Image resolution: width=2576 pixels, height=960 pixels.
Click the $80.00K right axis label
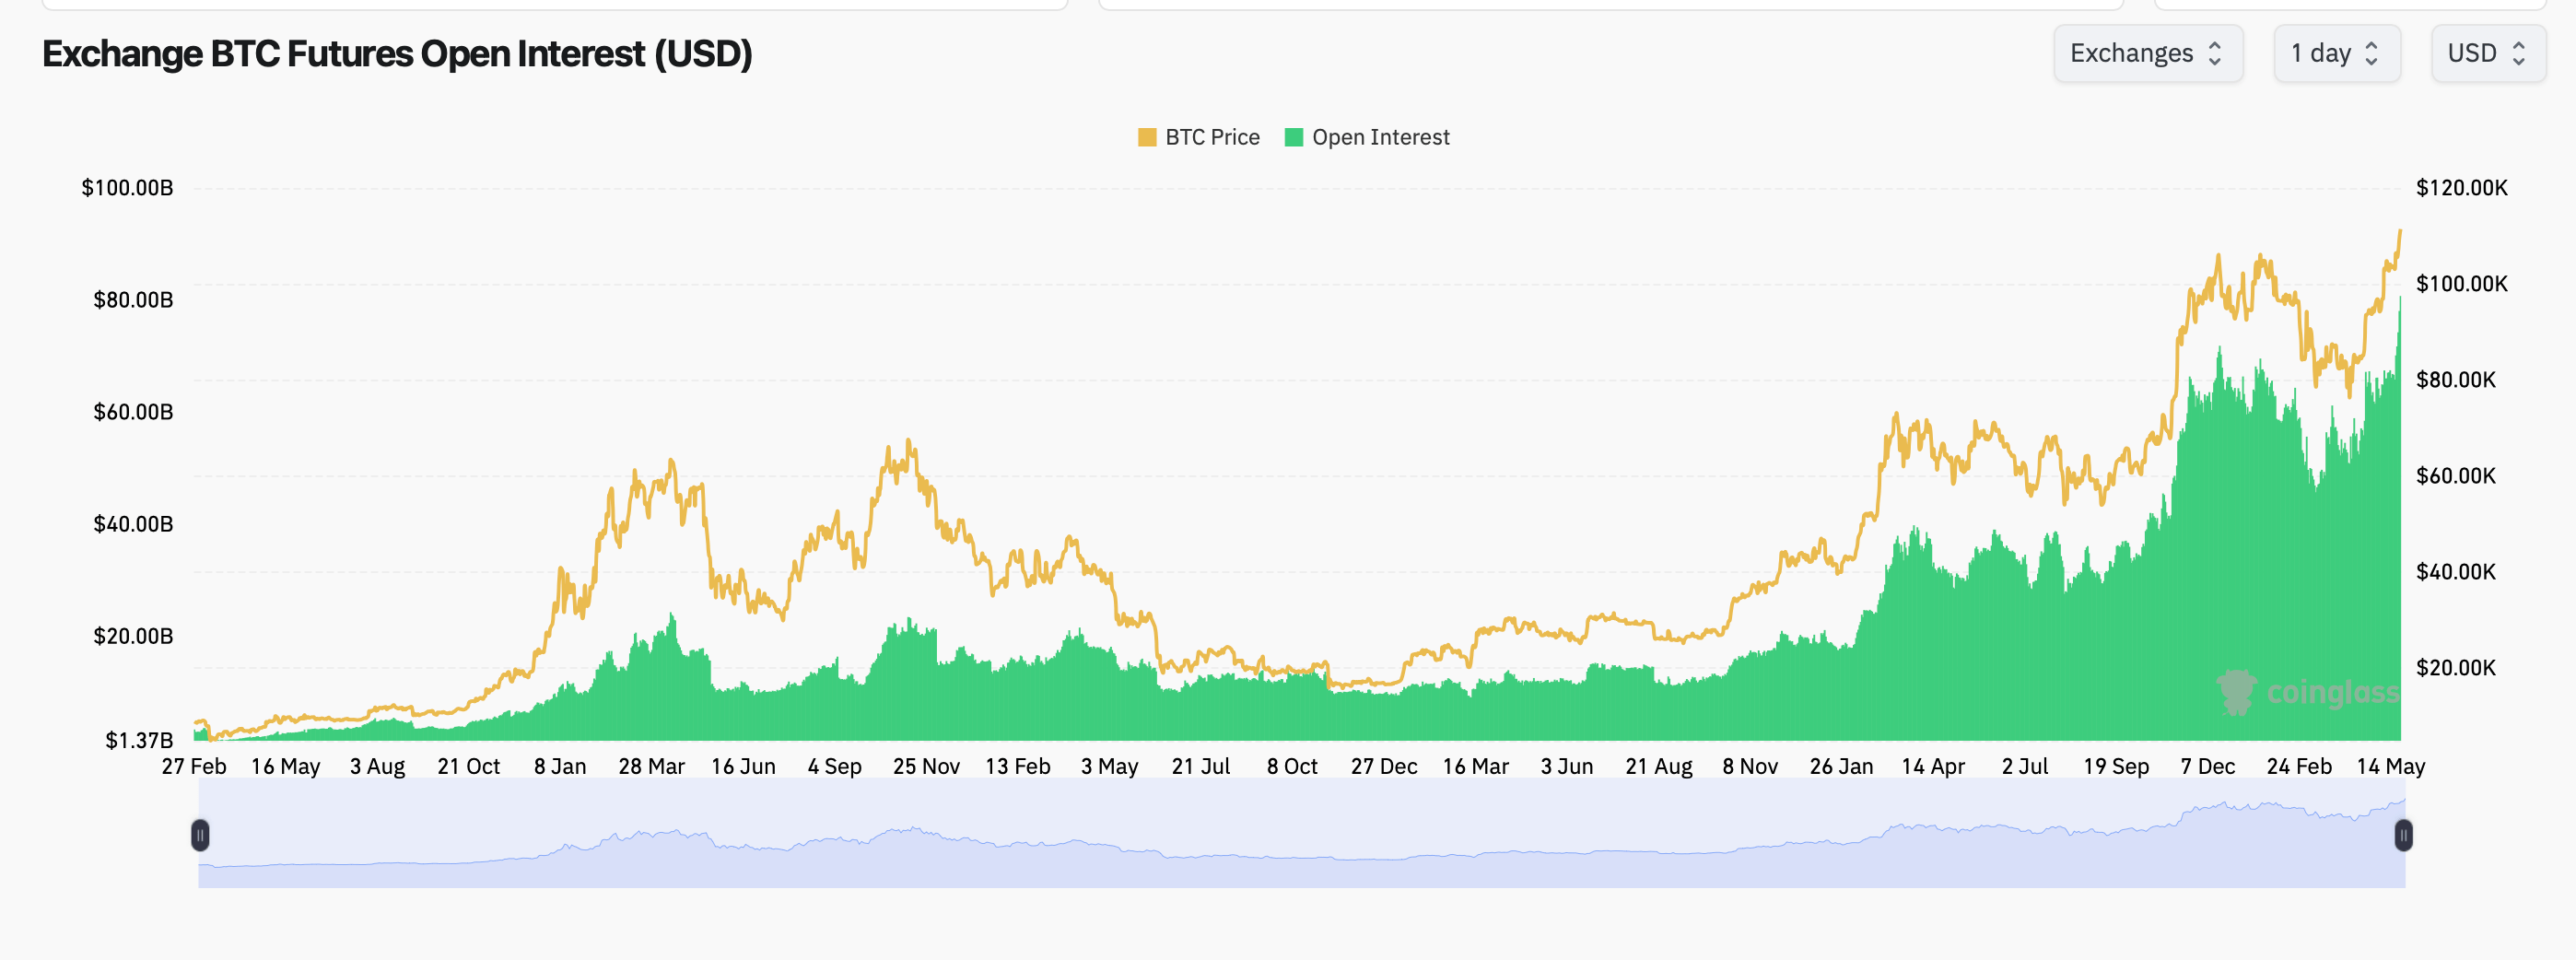[x=2456, y=380]
